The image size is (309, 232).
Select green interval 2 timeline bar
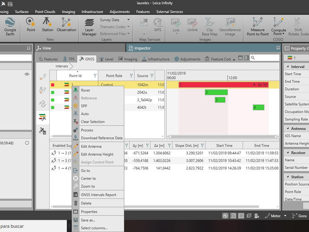pos(216,92)
